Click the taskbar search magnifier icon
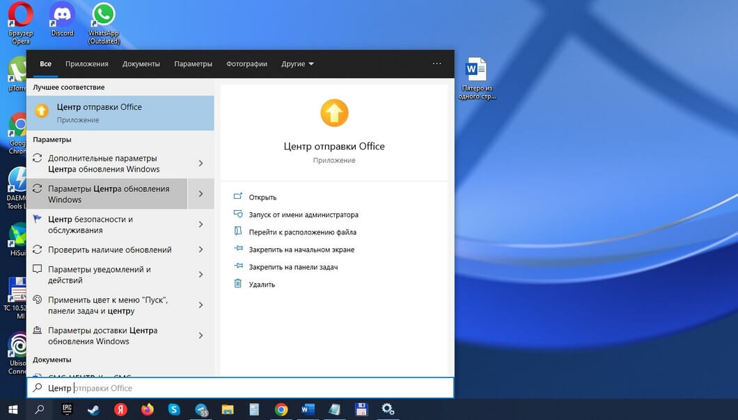 pos(40,409)
